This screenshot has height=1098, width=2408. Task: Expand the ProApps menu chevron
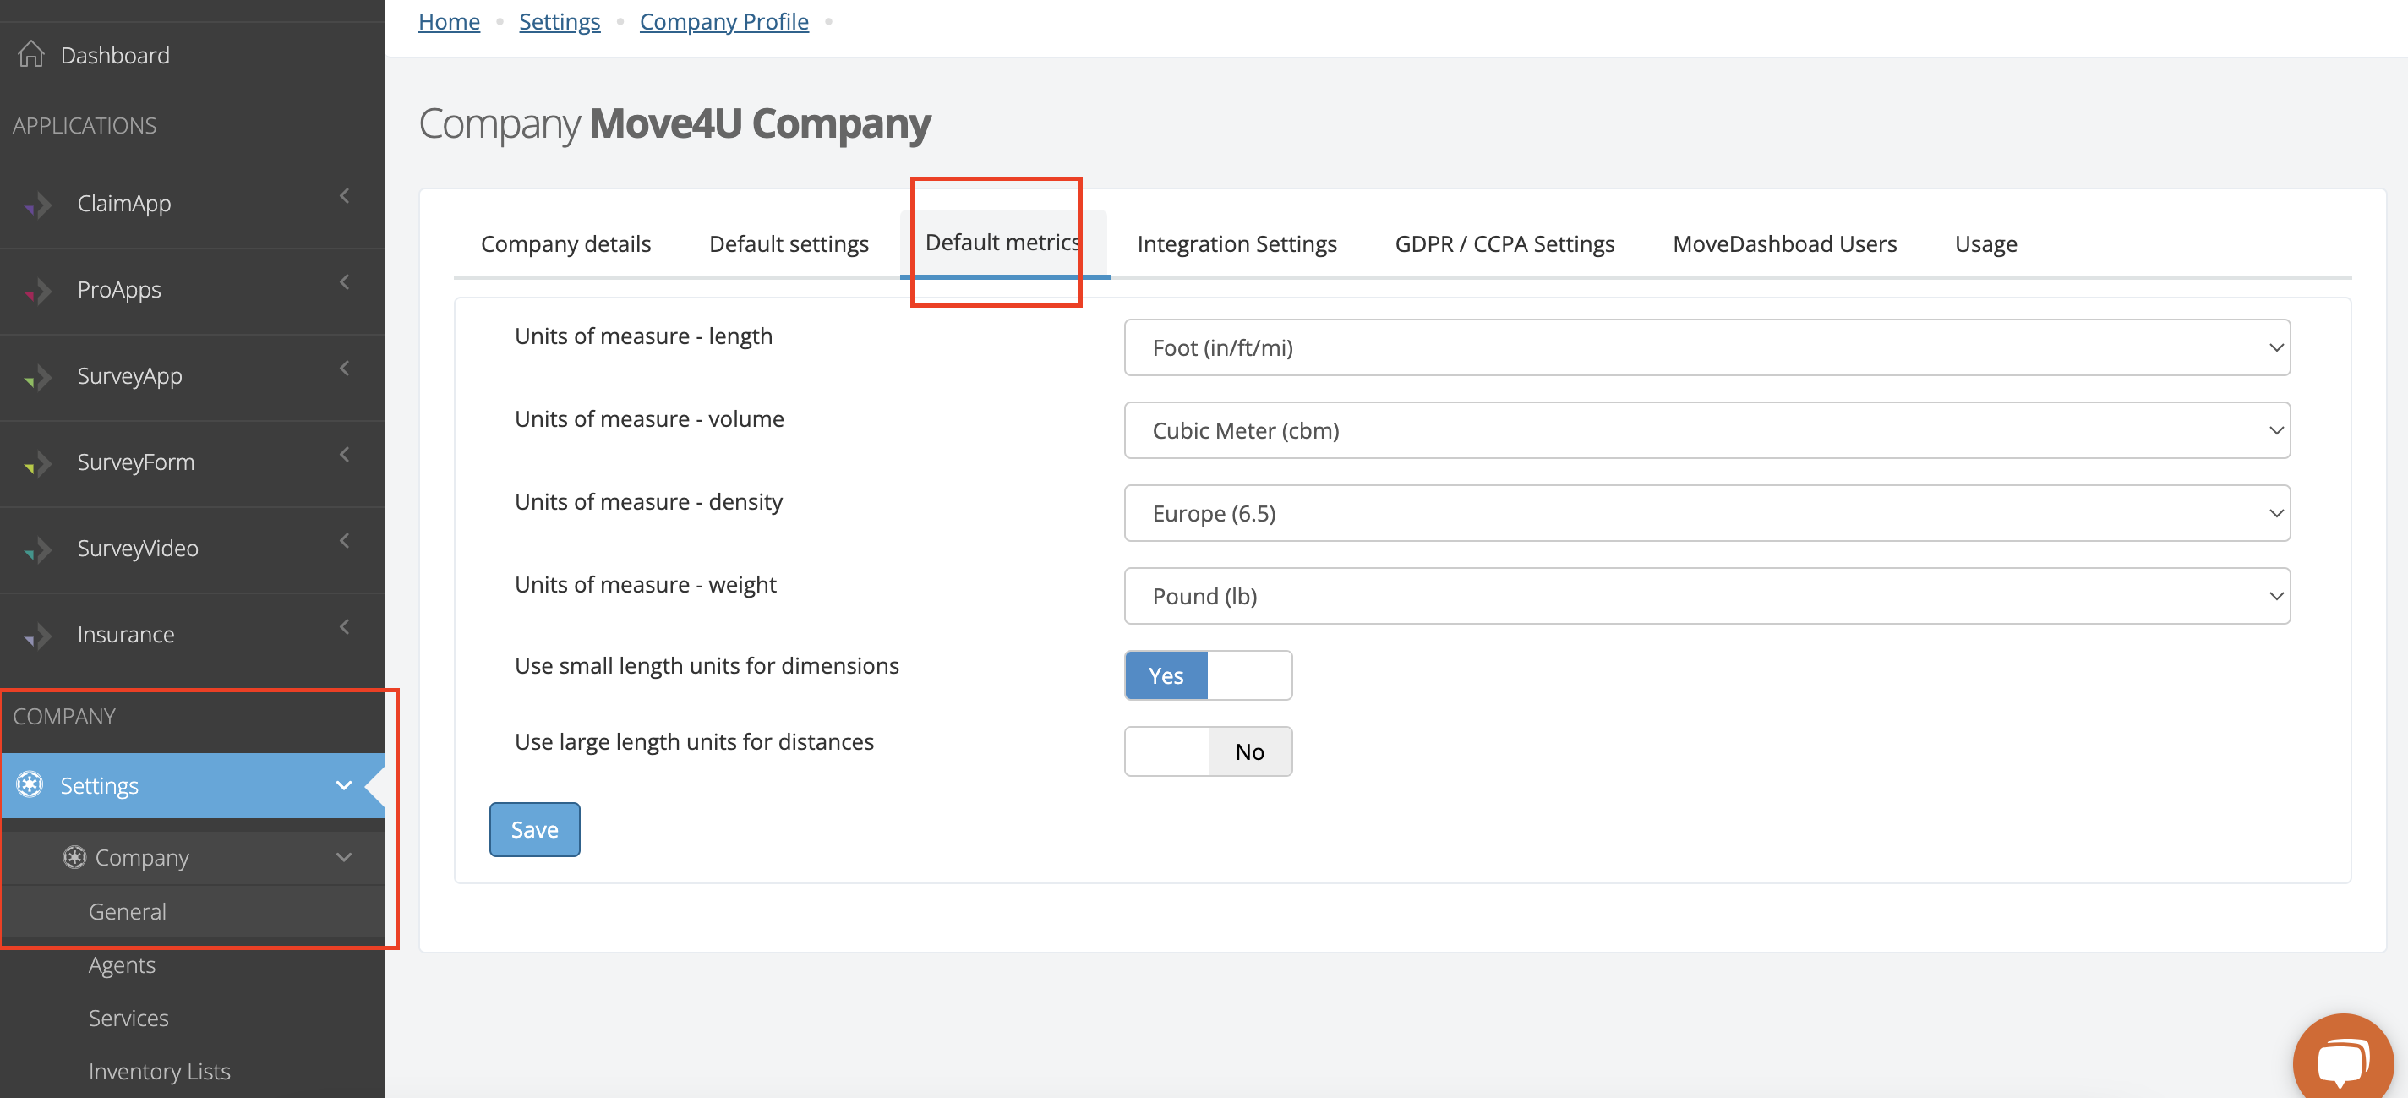click(345, 282)
